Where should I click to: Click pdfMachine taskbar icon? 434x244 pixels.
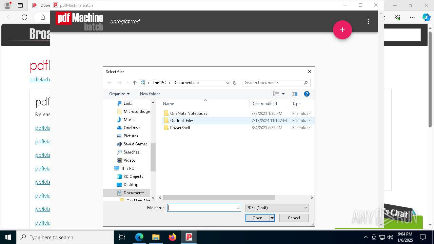[189, 237]
